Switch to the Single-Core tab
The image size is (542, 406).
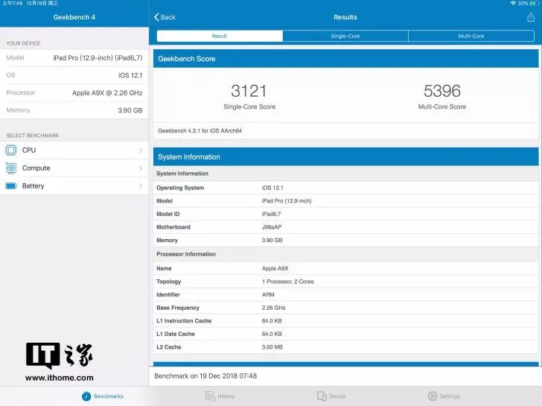345,36
